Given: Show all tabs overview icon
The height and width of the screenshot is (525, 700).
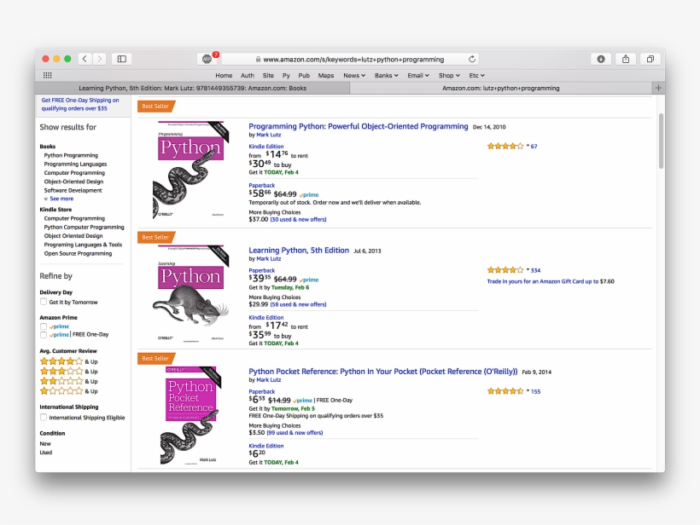Looking at the screenshot, I should [650, 59].
